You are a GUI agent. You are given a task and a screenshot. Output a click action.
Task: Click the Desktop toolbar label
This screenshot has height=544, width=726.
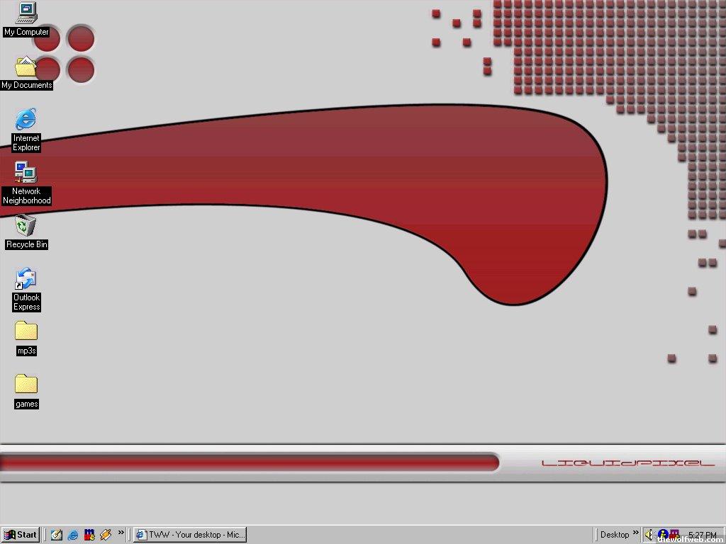(x=614, y=535)
